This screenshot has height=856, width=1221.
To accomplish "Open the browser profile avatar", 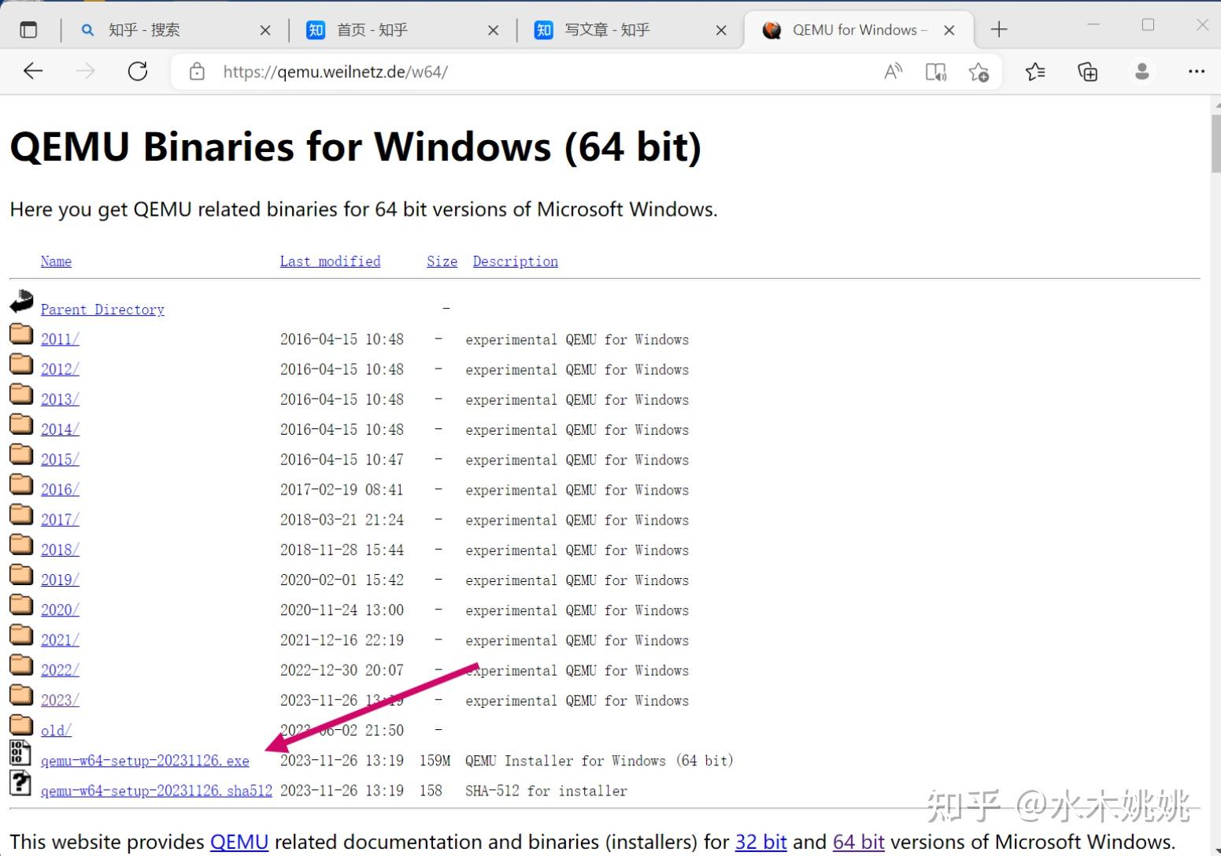I will [1142, 71].
